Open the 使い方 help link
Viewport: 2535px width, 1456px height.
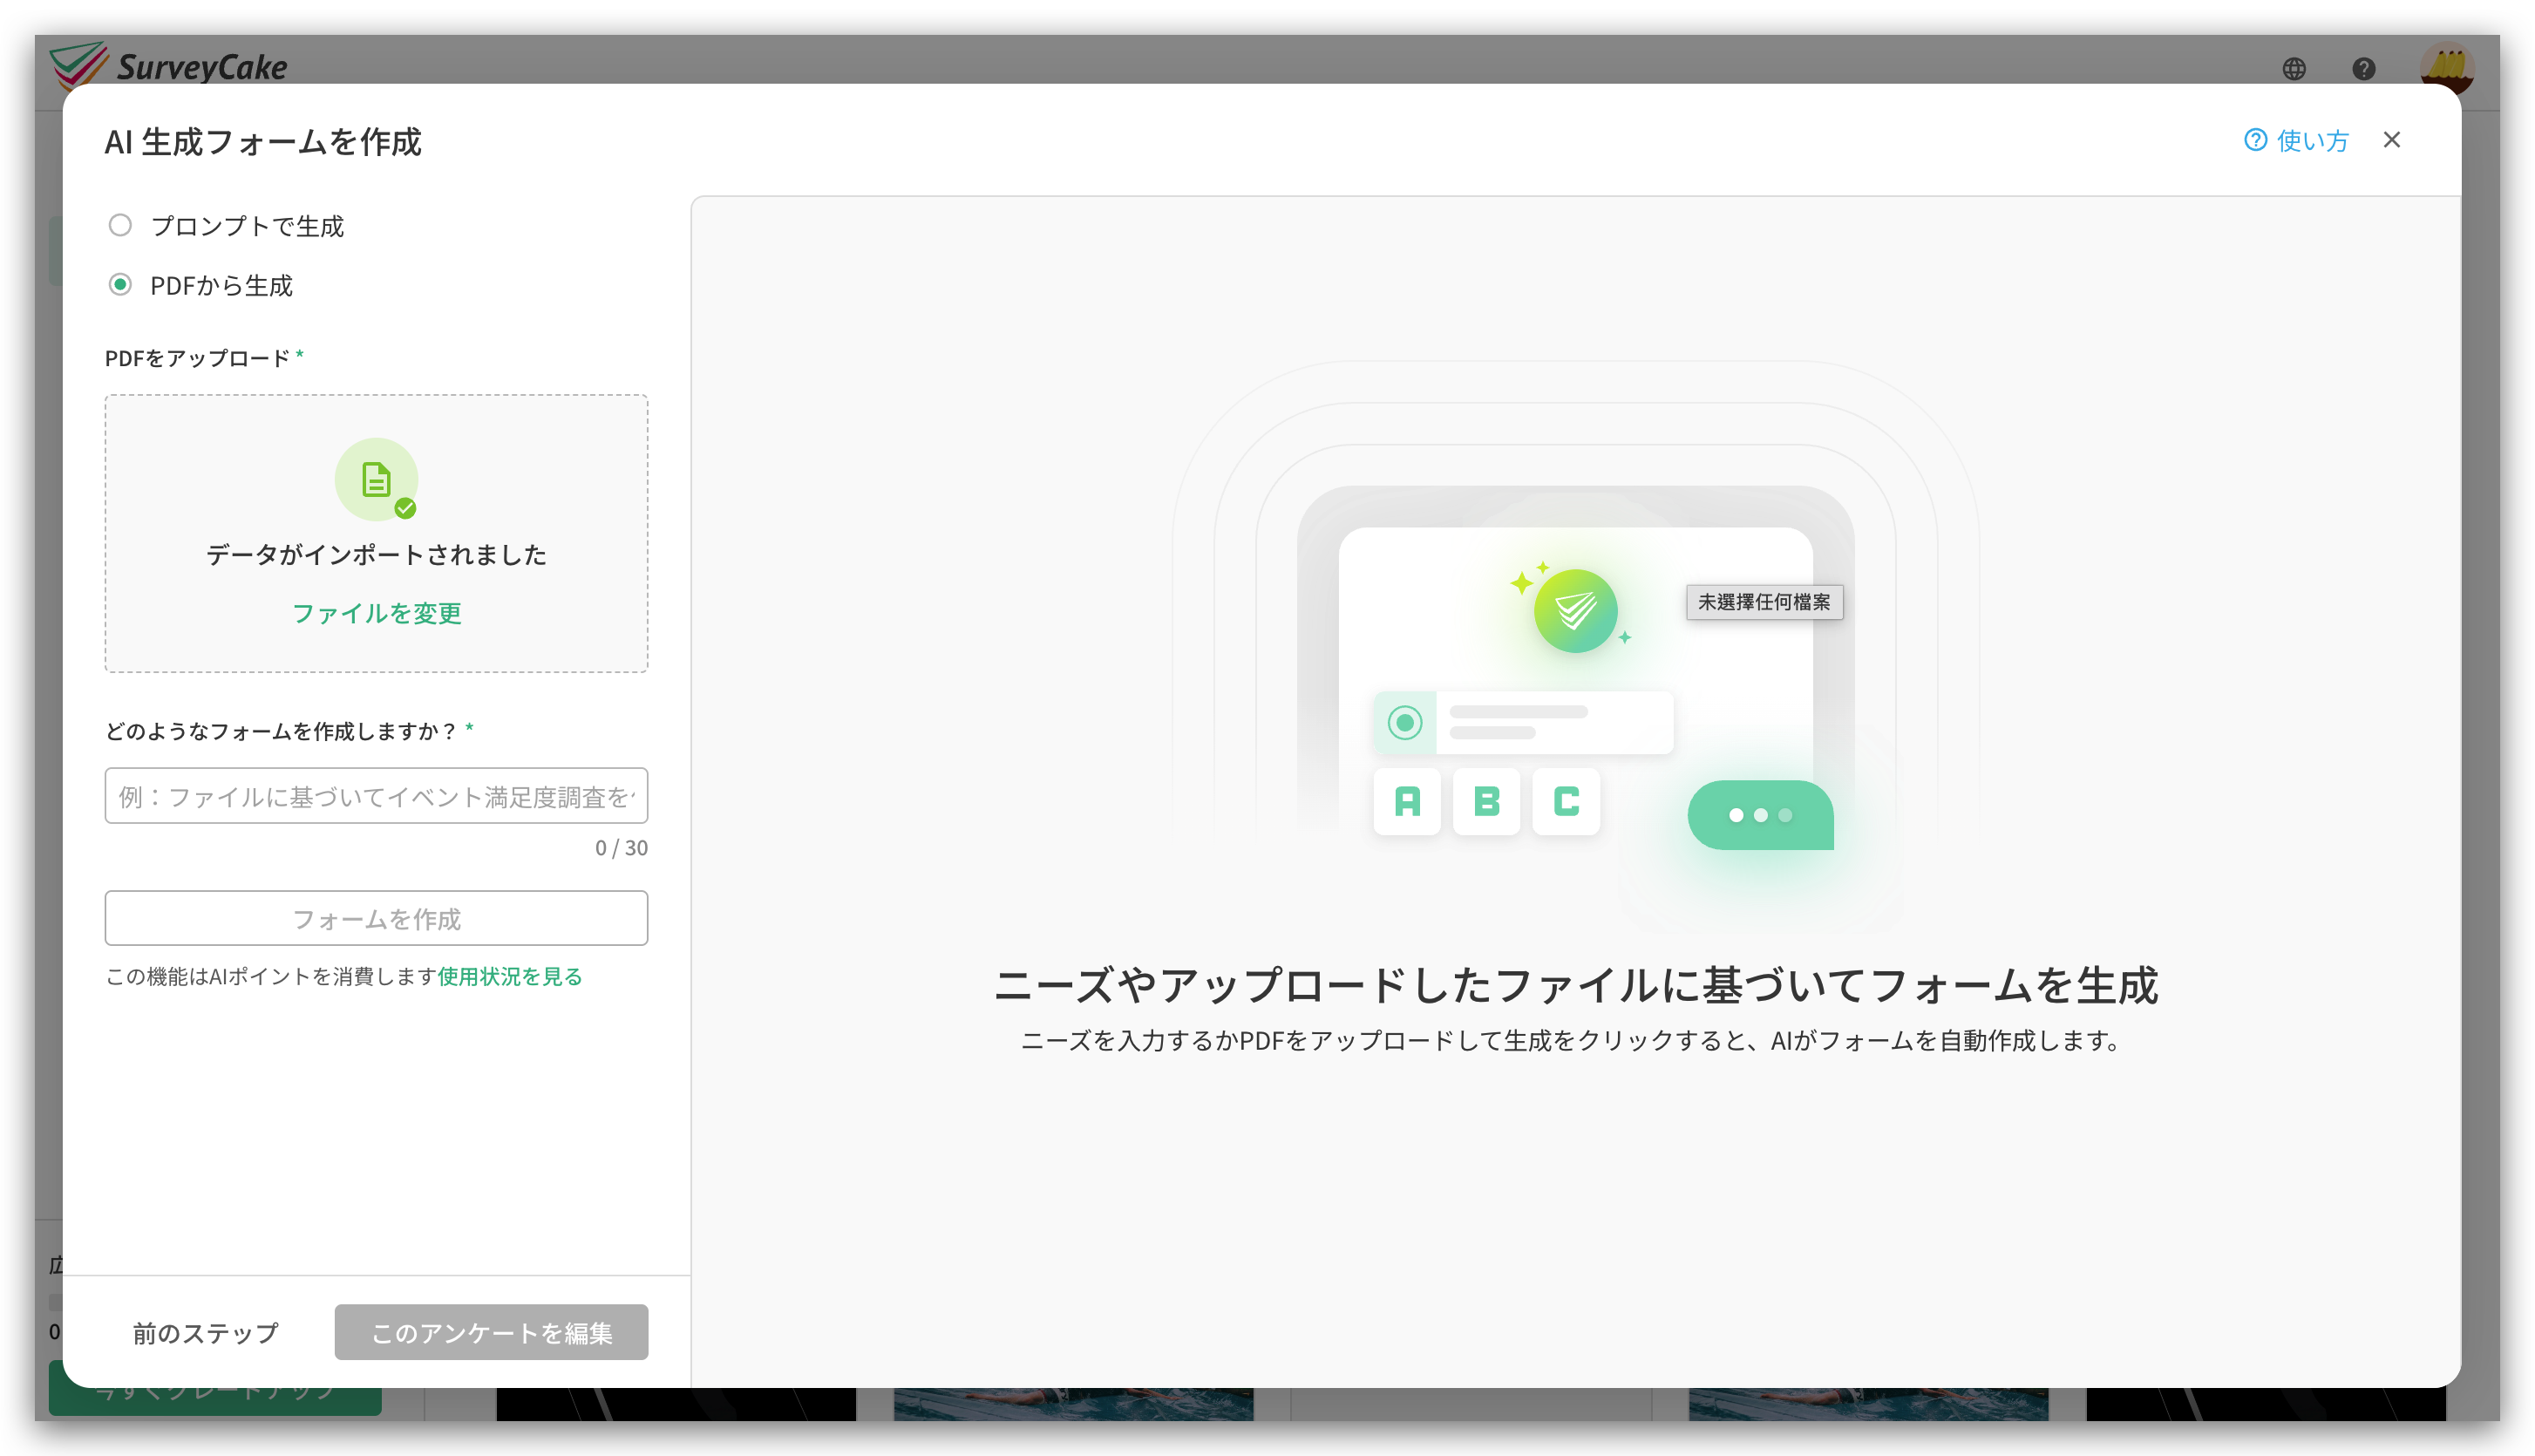[x=2296, y=141]
